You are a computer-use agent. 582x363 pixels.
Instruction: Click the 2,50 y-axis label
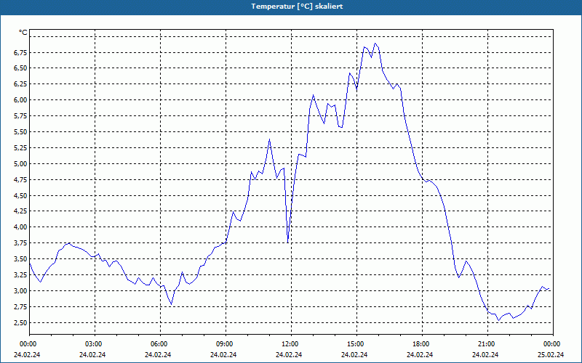(x=20, y=322)
